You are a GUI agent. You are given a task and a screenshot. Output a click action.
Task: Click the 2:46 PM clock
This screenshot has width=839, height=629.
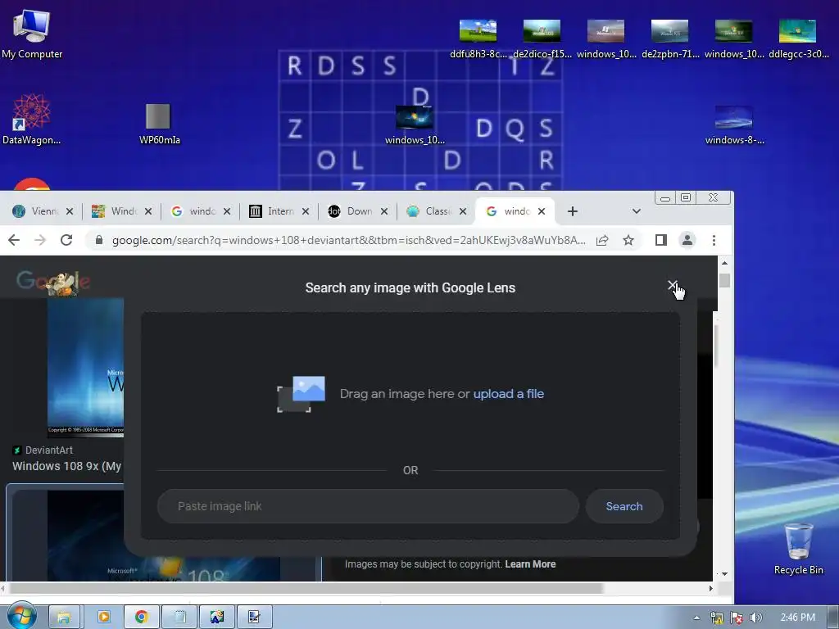point(798,618)
